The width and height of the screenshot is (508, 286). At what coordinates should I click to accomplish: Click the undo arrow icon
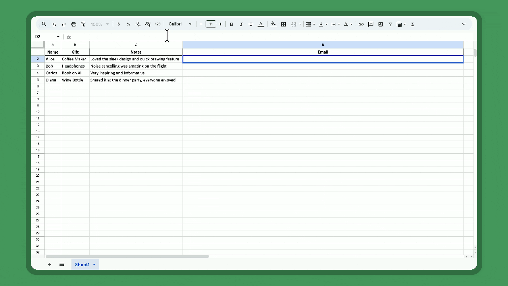pos(54,24)
